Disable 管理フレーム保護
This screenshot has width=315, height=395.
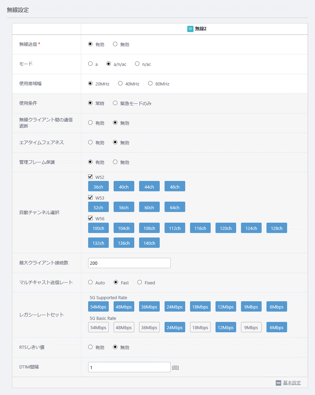115,162
